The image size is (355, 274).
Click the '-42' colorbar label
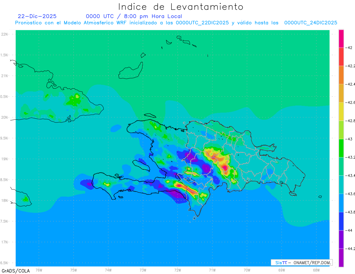(348, 48)
